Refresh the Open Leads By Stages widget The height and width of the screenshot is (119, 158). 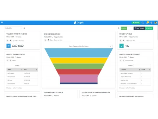point(45,40)
